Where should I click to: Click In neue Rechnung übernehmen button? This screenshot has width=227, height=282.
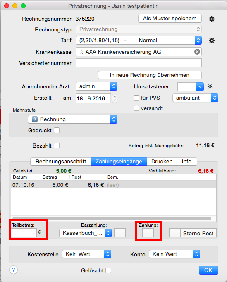point(150,75)
